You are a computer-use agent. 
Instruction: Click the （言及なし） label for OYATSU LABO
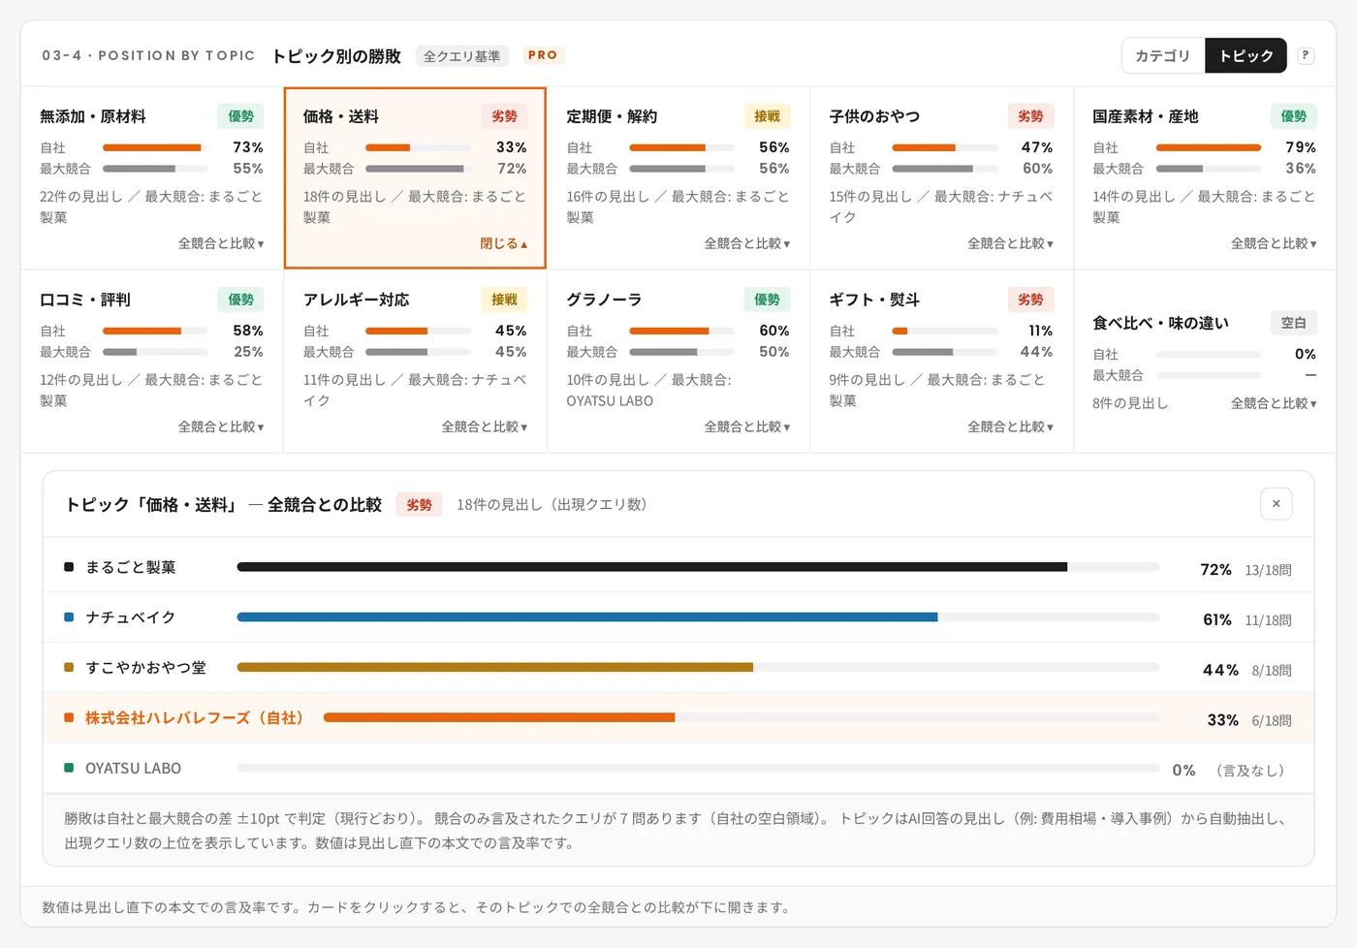(1250, 771)
